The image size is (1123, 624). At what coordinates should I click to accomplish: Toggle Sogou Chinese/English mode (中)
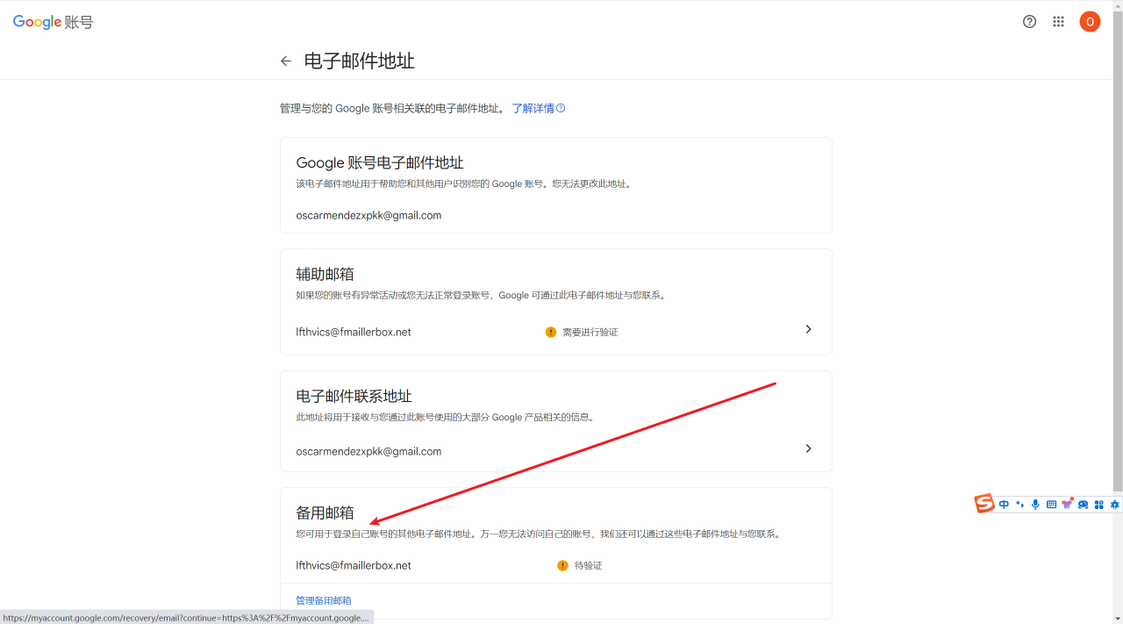point(1005,505)
